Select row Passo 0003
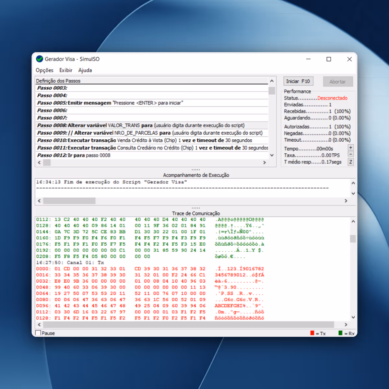 (152, 88)
